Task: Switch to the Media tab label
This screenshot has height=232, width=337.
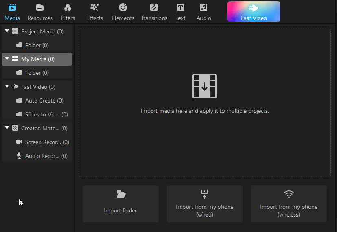Action: tap(12, 18)
